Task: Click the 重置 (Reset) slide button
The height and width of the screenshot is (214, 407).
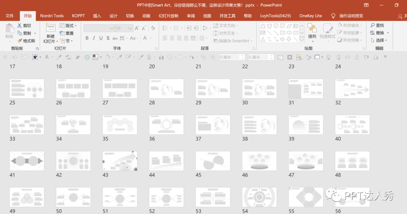Action: coord(67,33)
